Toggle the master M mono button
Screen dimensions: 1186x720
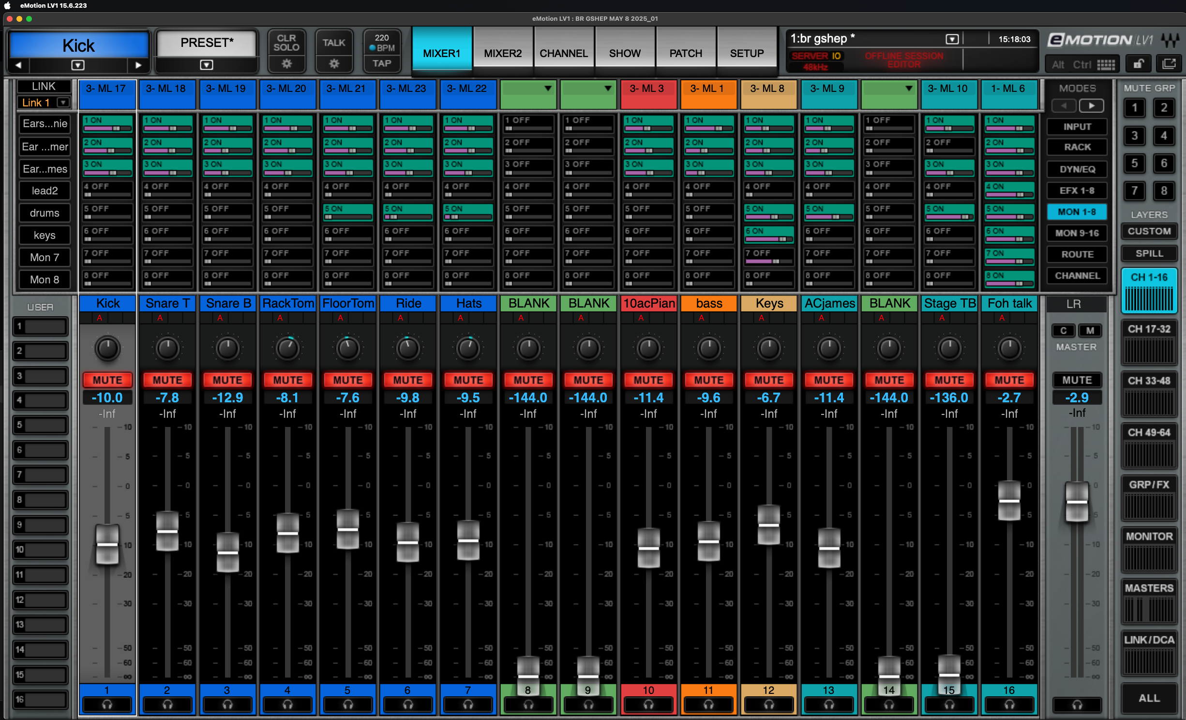coord(1090,330)
